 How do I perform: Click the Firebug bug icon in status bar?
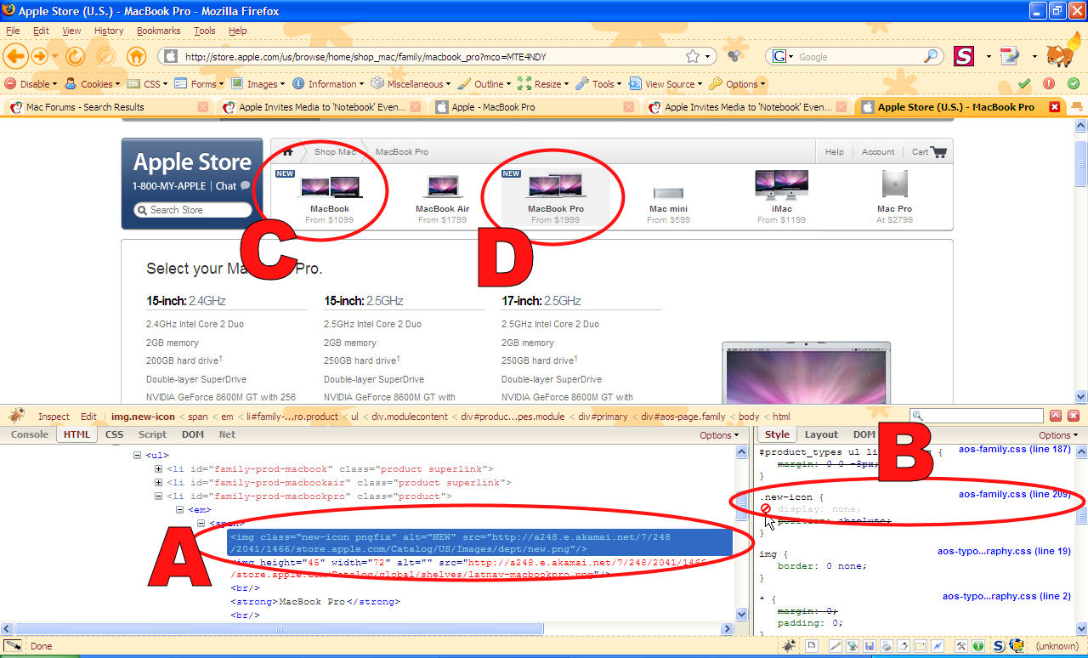(x=788, y=646)
